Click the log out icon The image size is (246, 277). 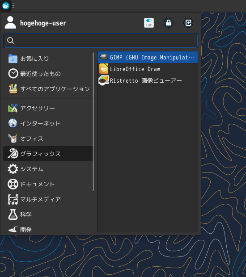188,23
